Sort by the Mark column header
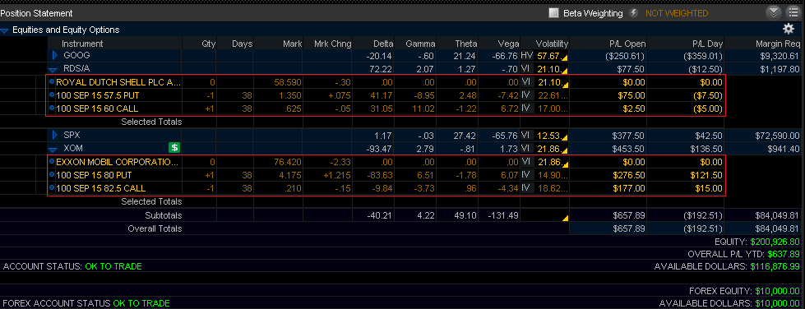The width and height of the screenshot is (805, 309). pyautogui.click(x=293, y=44)
